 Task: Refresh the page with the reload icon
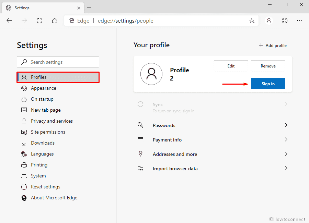tap(39, 21)
